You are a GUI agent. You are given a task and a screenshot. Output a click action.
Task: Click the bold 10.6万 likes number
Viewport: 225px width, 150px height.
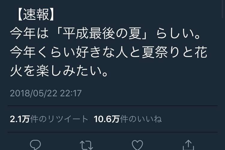pos(106,119)
